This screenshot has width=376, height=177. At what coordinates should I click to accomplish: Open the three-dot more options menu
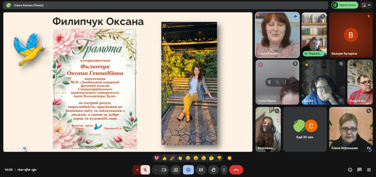[x=223, y=170]
